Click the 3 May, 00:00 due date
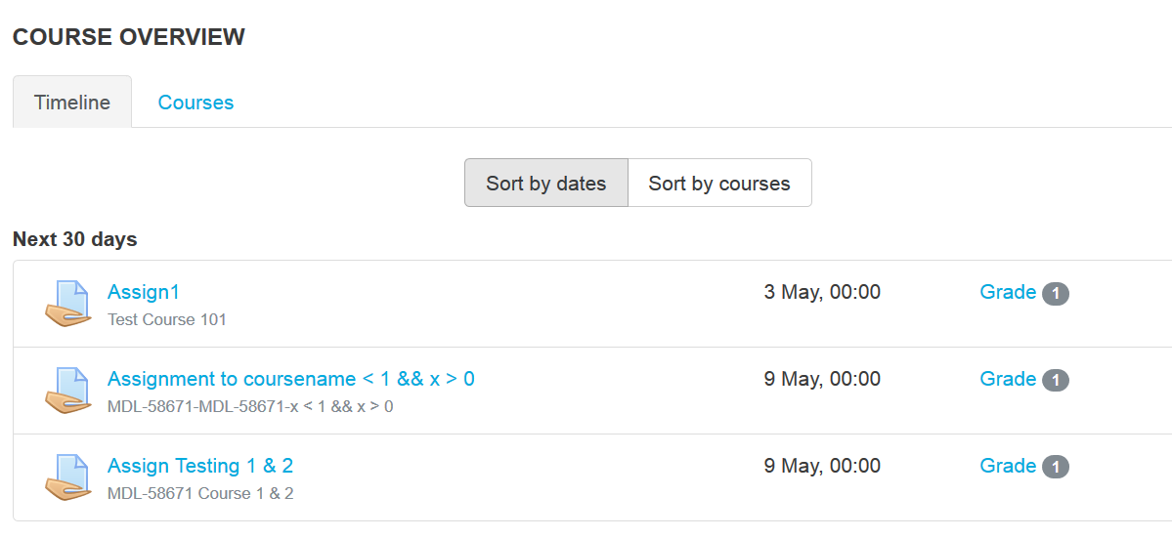The width and height of the screenshot is (1172, 538). 822,292
